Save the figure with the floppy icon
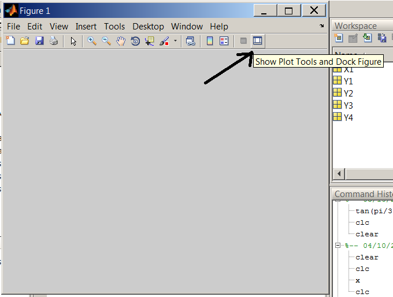This screenshot has width=393, height=297. tap(39, 41)
